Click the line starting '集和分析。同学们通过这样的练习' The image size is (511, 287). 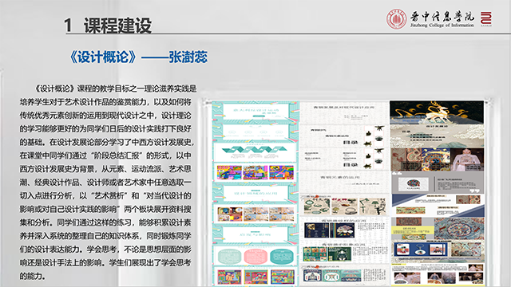pyautogui.click(x=105, y=222)
